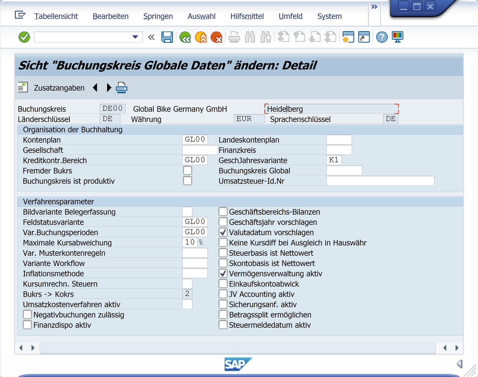The image size is (478, 377).
Task: Save with the floppy disk icon
Action: pyautogui.click(x=167, y=37)
